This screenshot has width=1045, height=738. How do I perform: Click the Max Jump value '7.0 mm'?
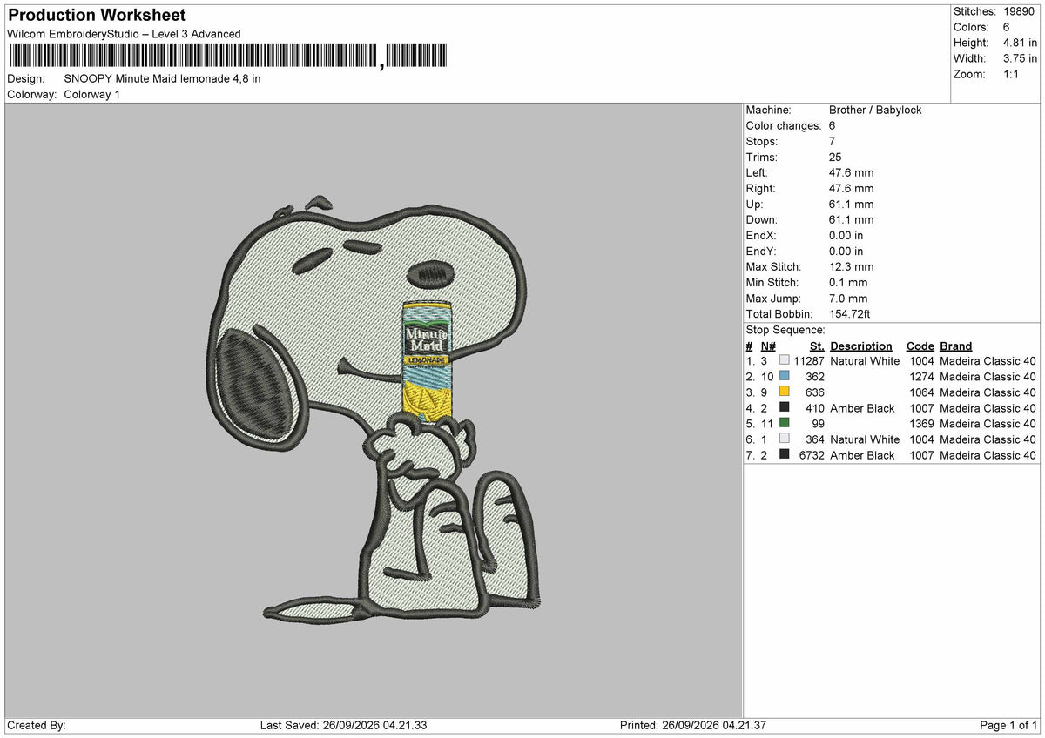(848, 298)
